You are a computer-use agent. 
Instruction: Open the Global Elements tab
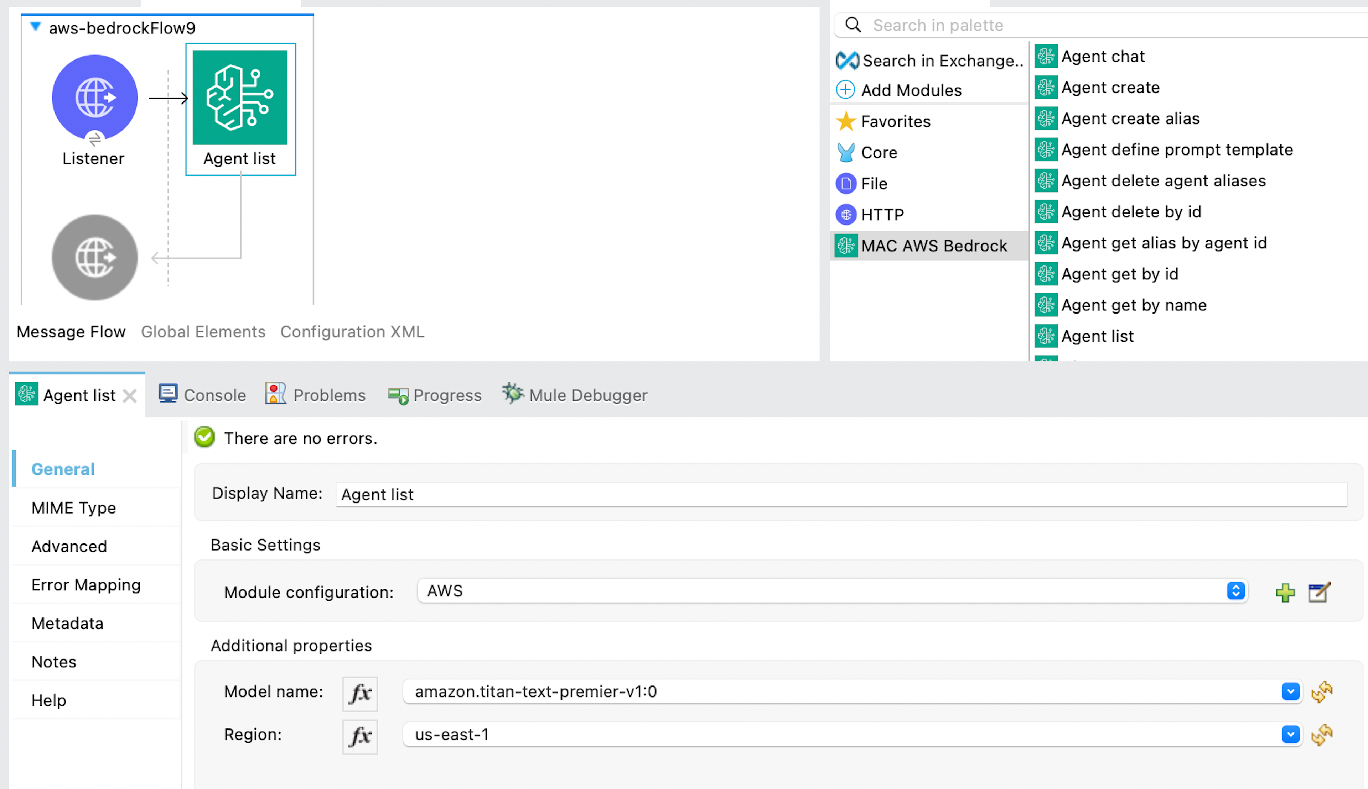click(x=203, y=332)
